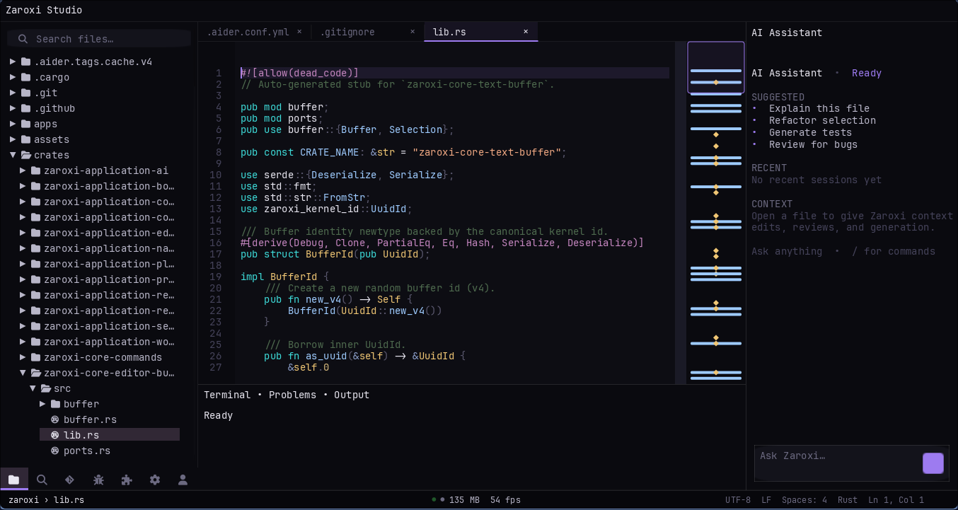The width and height of the screenshot is (958, 510).
Task: Click the Rust file icon beside lib.rs
Action: pyautogui.click(x=55, y=435)
